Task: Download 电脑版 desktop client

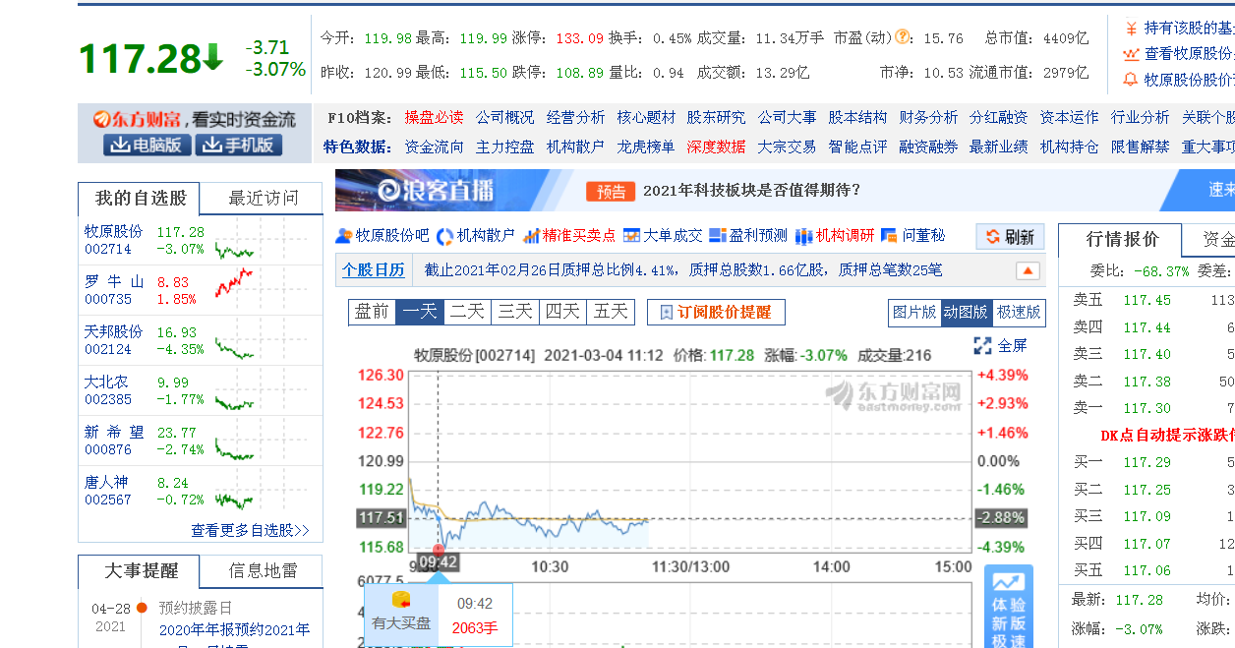Action: tap(147, 146)
